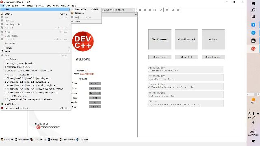Viewport: 260px width, 146px height.
Task: Click the checkmark syntax check toolbar icon
Action: [160, 10]
